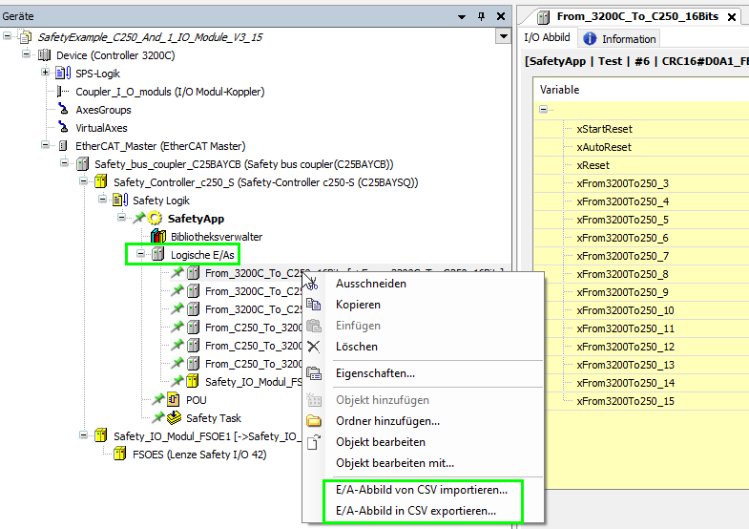Select the FSOES (Lenze Safety I/O 42) node
Screen dimensions: 749x529
click(199, 455)
